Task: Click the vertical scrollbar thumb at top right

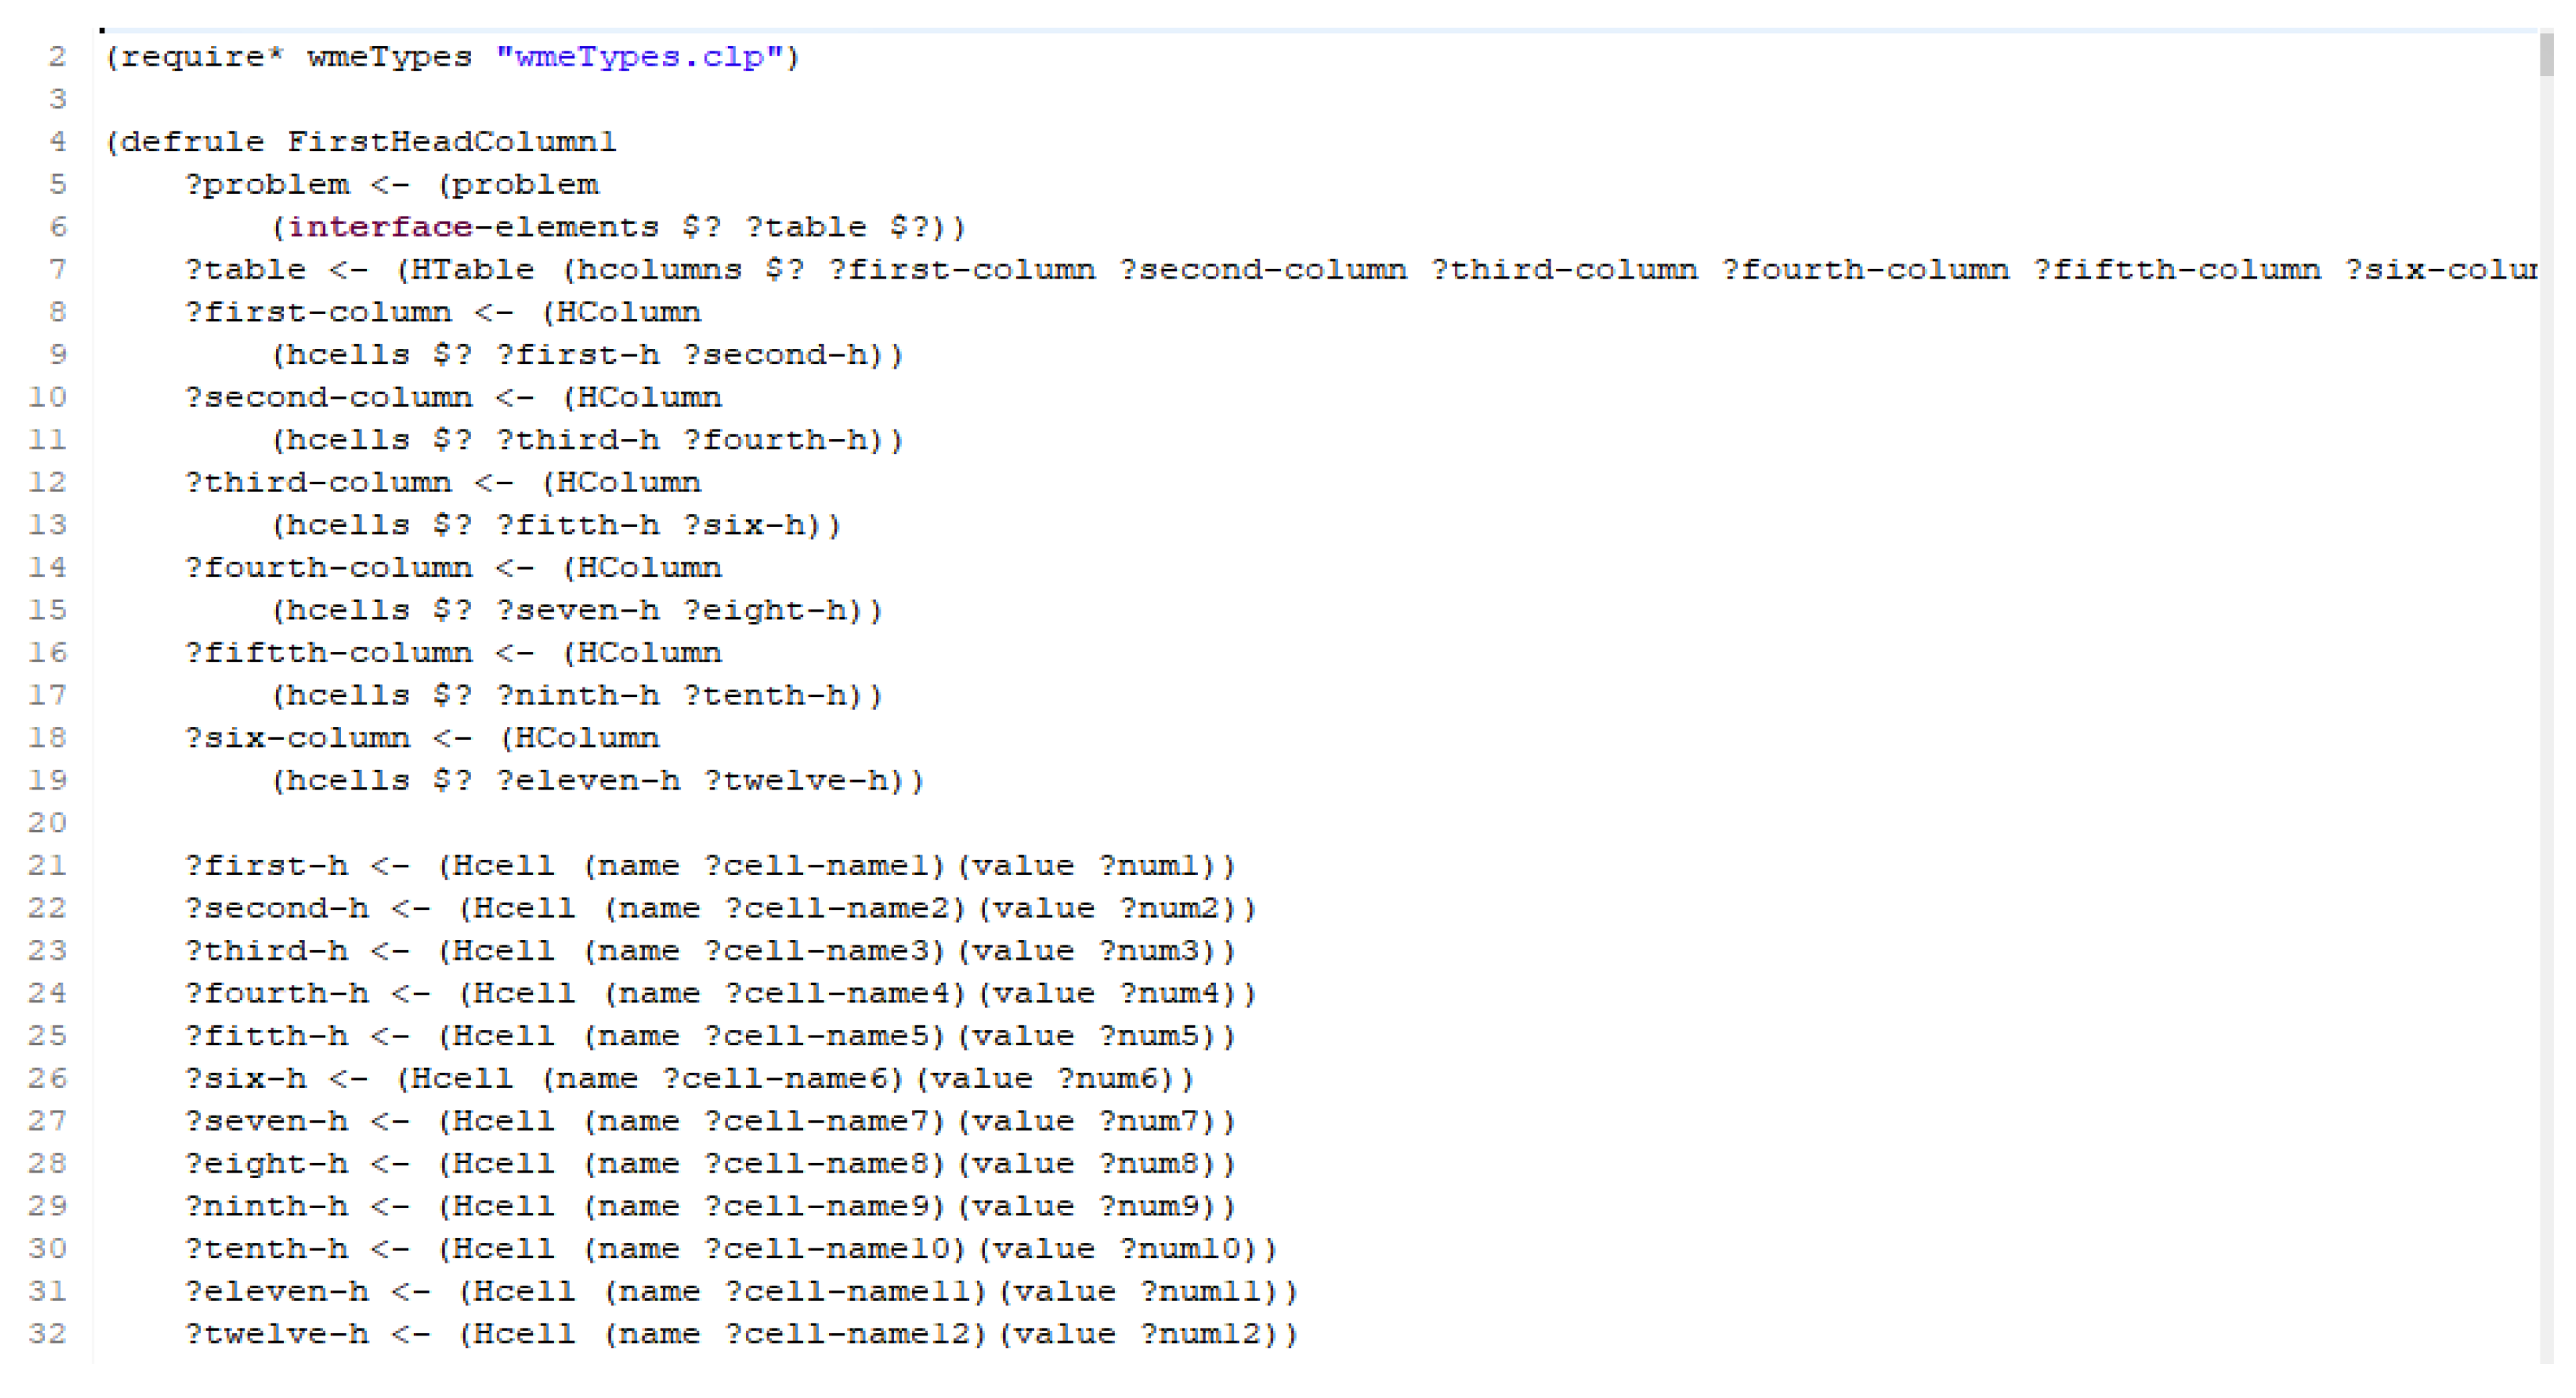Action: pos(2546,55)
